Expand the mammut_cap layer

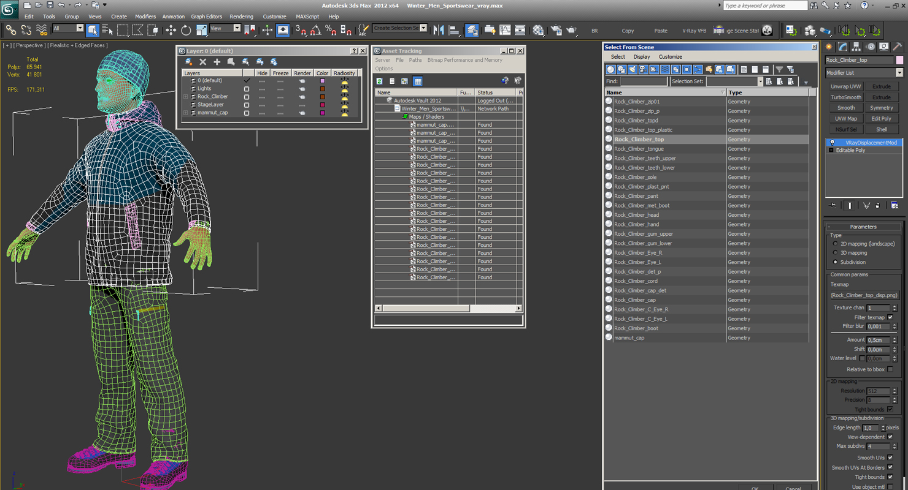point(186,113)
